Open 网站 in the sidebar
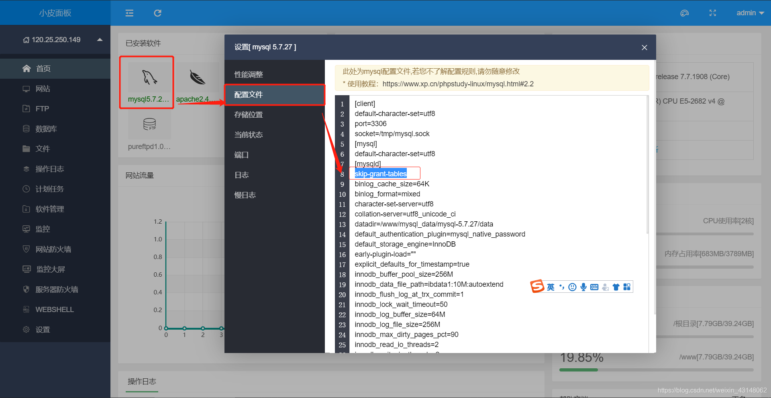This screenshot has height=398, width=771. click(55, 89)
